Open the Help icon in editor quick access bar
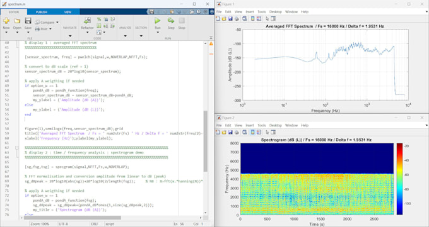 pos(198,12)
